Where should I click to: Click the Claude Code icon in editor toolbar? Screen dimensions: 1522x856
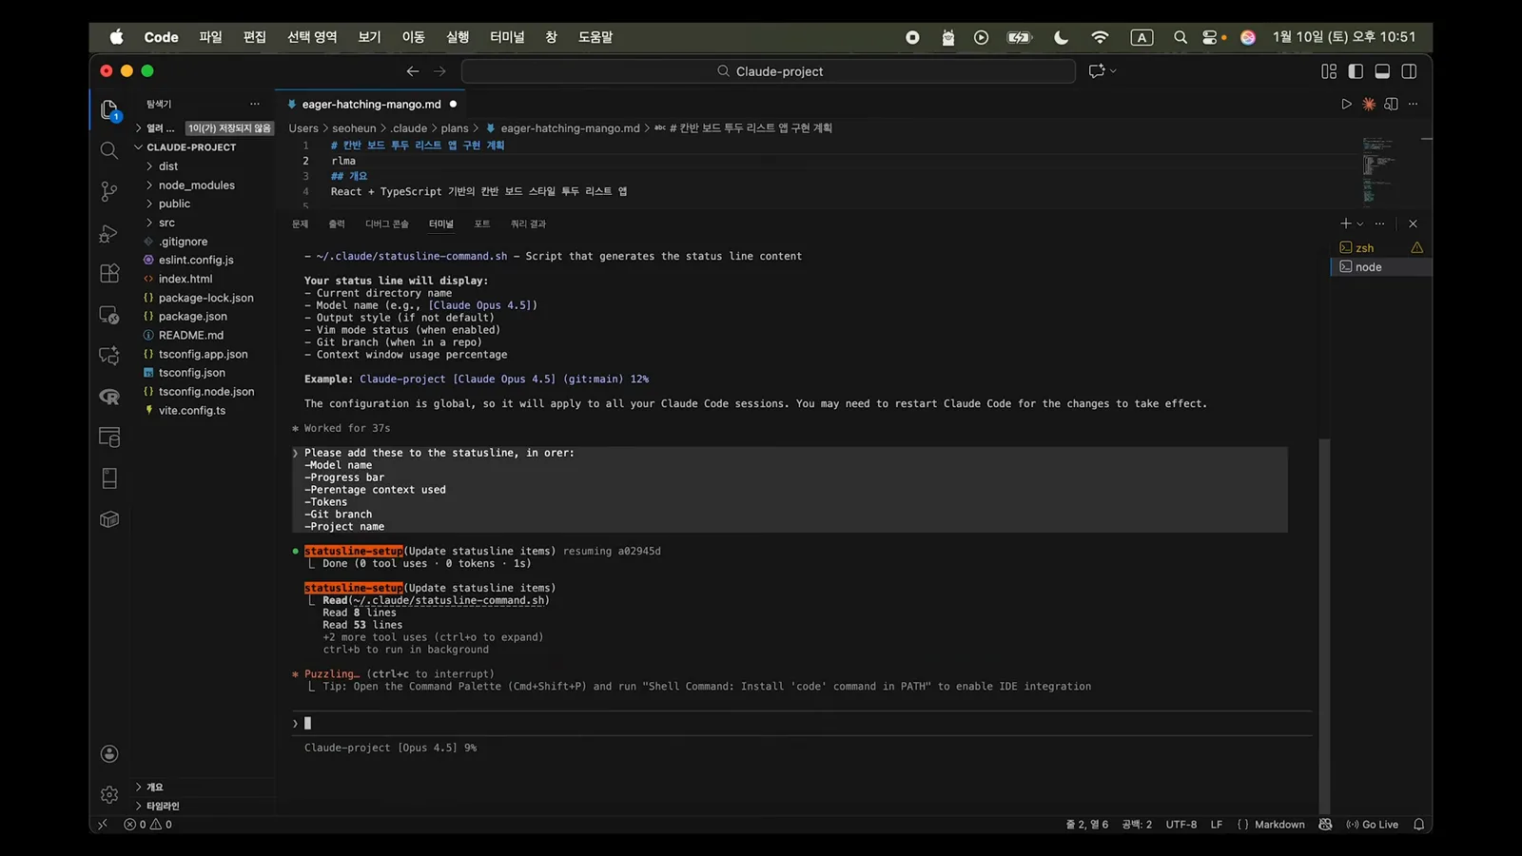tap(1369, 105)
